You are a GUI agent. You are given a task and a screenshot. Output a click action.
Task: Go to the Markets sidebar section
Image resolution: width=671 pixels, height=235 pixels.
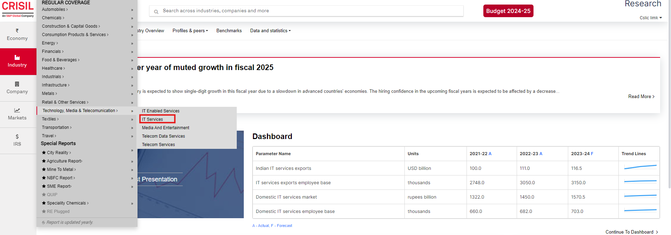pyautogui.click(x=17, y=114)
